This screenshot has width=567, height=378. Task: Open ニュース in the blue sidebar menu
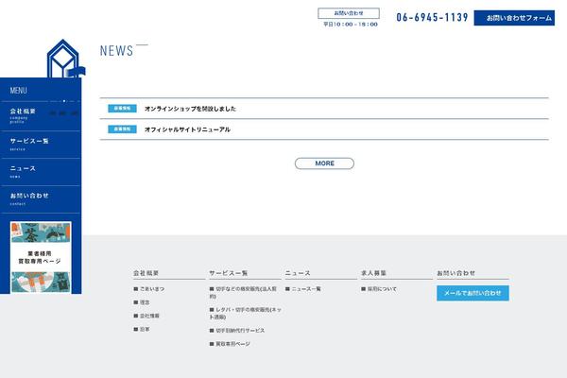[41, 172]
